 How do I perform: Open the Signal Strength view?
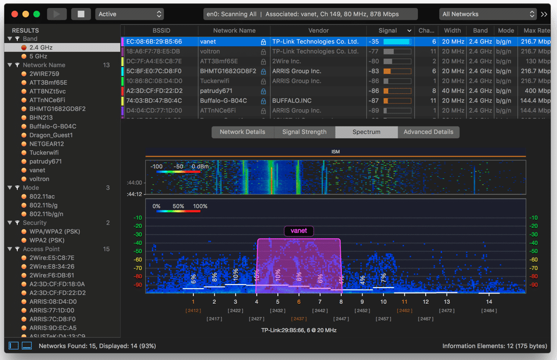304,132
